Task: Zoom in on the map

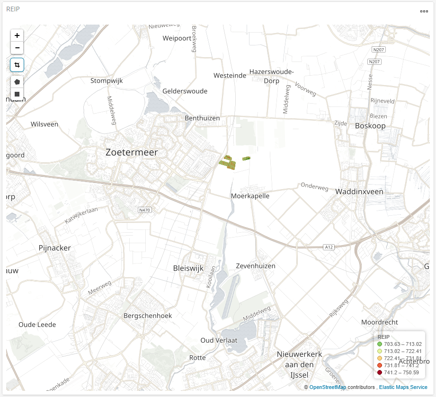Action: point(17,35)
